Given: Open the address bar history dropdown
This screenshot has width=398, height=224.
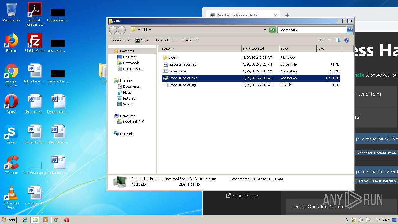Looking at the screenshot, I should click(265, 30).
